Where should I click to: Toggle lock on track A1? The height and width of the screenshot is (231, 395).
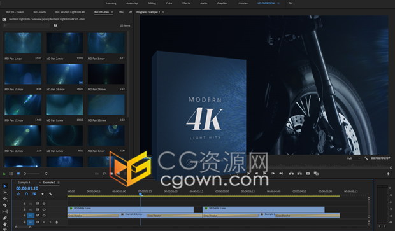(x=24, y=222)
